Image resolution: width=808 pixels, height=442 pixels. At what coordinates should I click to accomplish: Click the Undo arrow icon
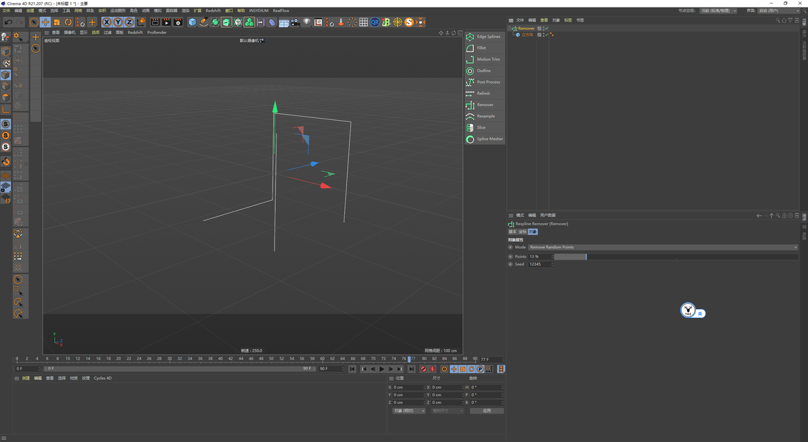[x=8, y=22]
